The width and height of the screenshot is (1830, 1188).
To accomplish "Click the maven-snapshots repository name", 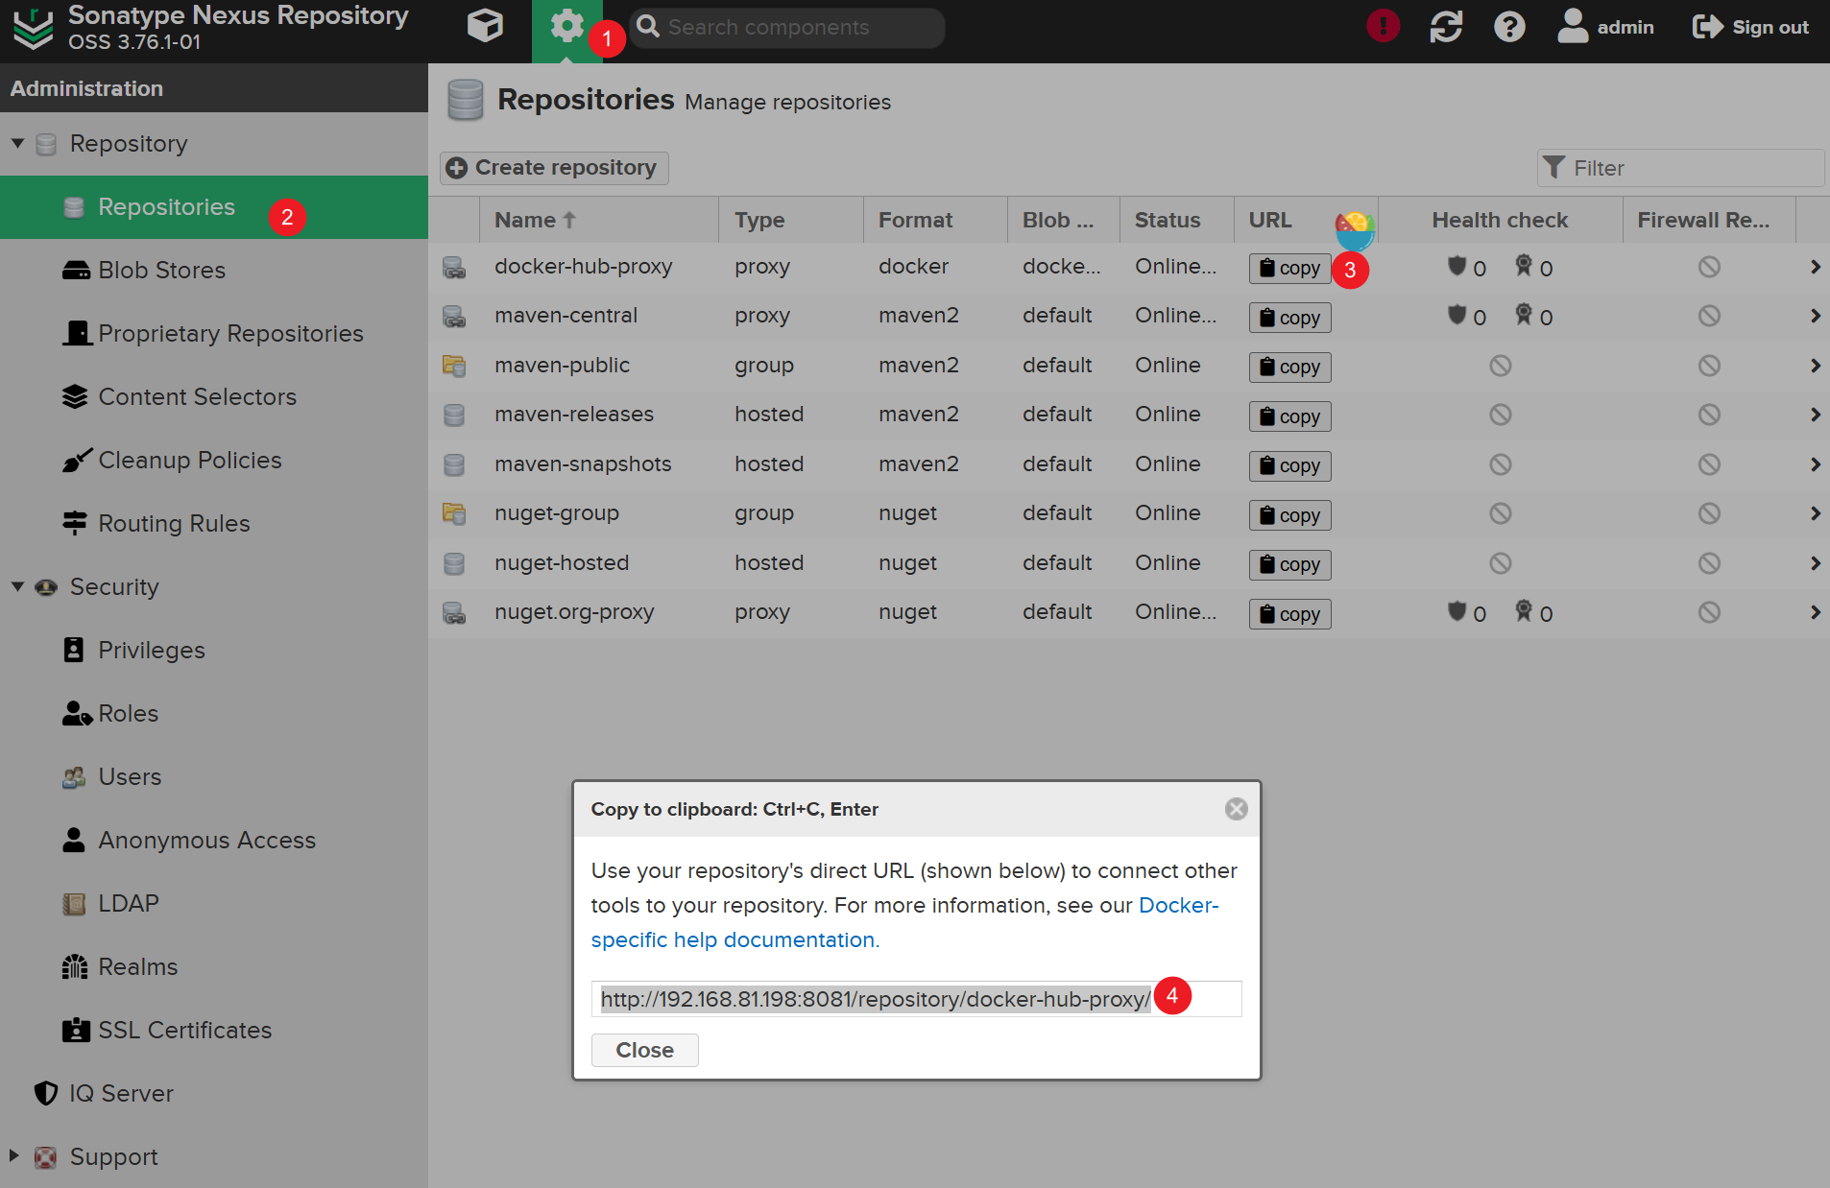I will point(583,464).
